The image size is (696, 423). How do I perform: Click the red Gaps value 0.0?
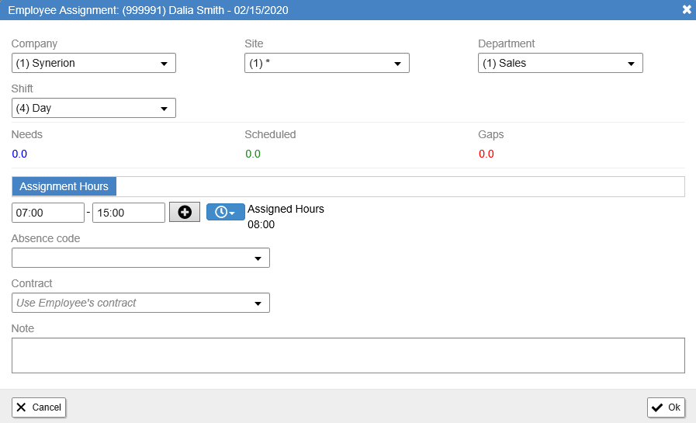(487, 154)
